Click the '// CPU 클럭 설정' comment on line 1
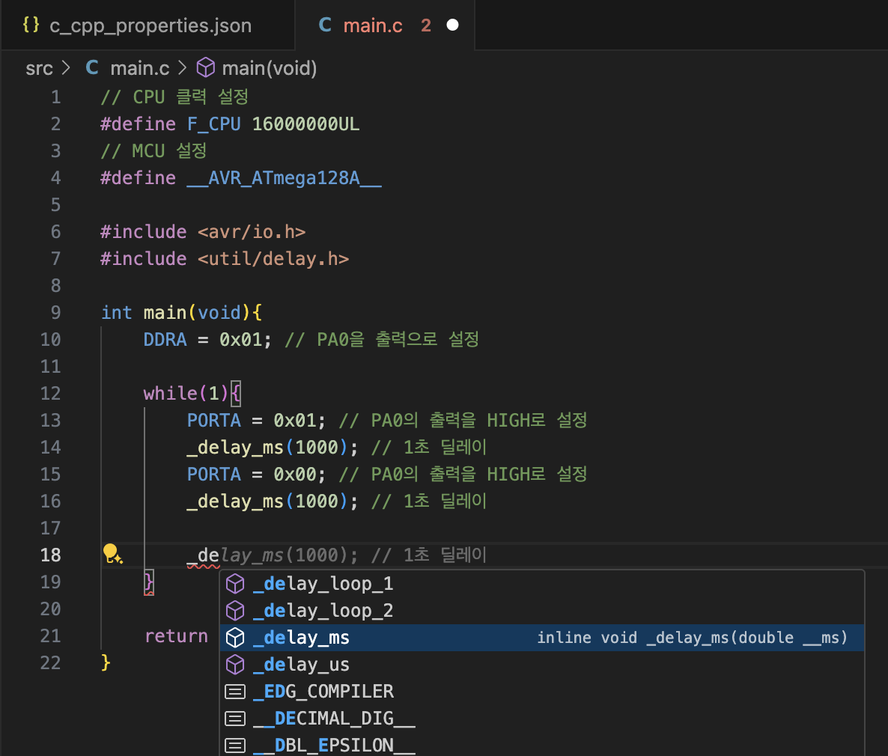 tap(174, 97)
